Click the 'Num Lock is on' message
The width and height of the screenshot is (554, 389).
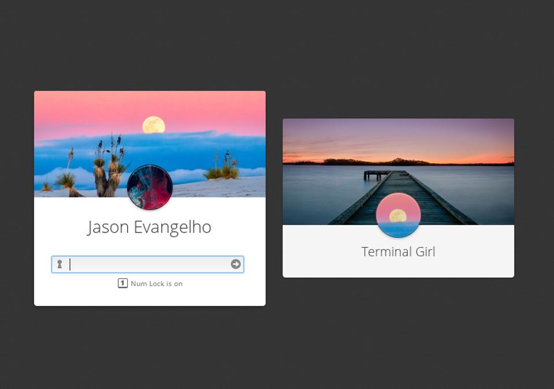tap(157, 284)
